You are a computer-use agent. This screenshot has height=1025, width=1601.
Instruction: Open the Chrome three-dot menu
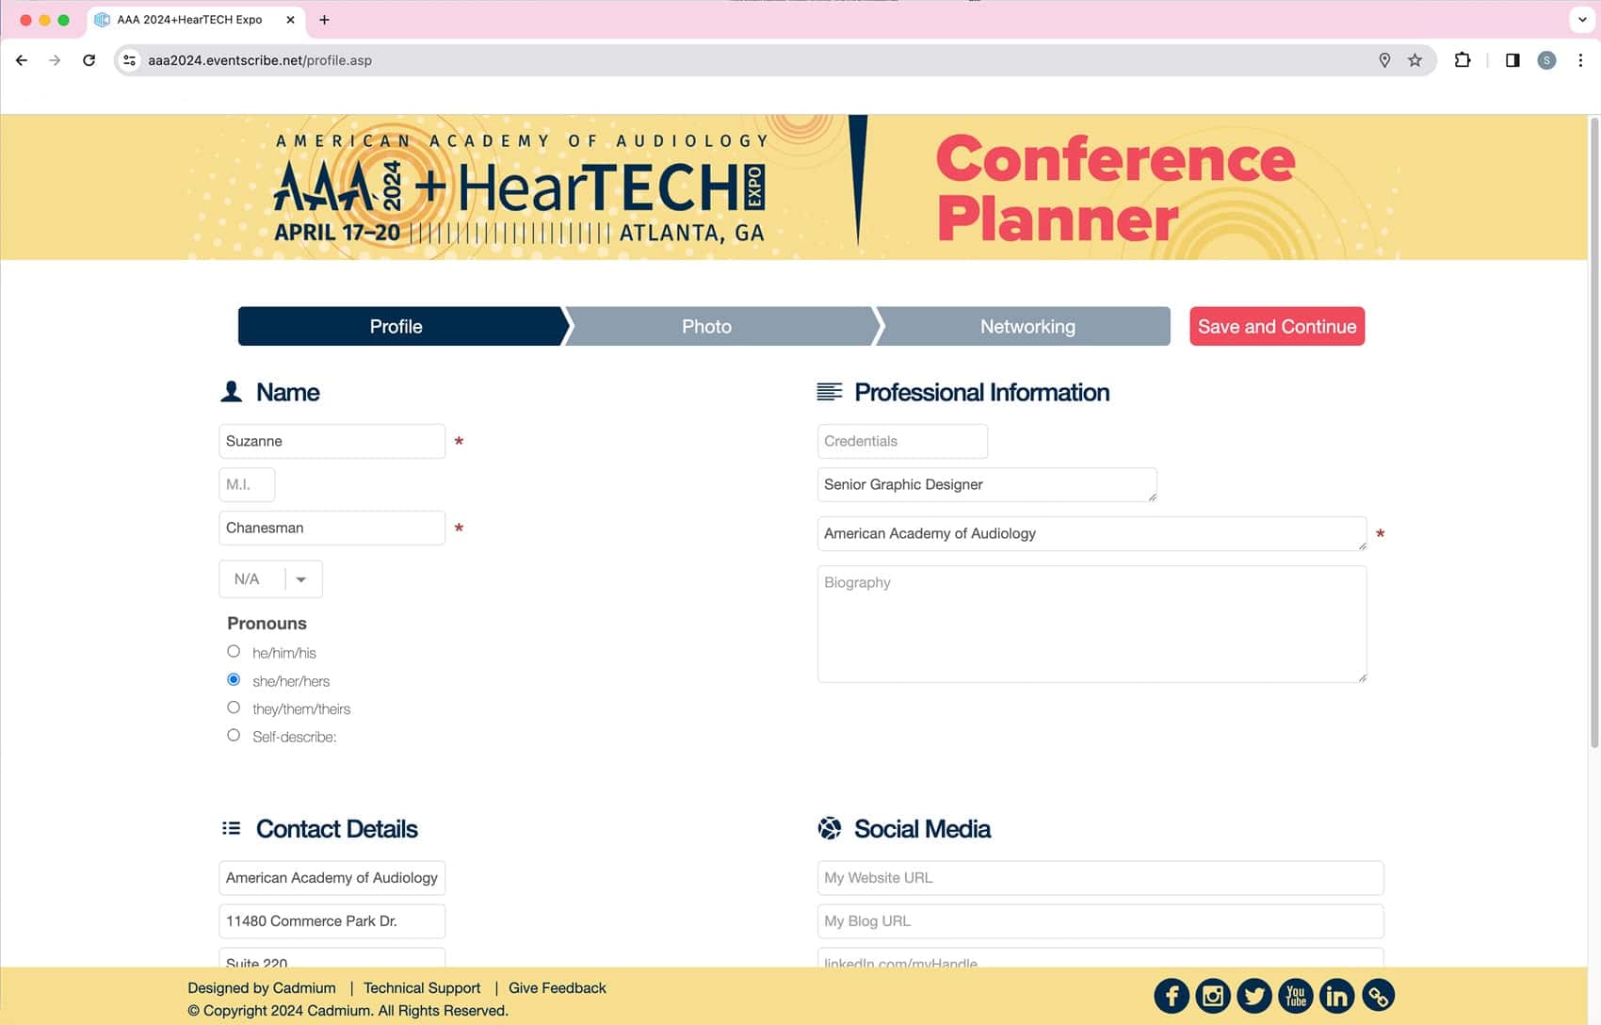pos(1580,60)
